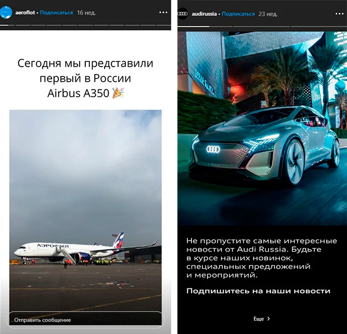Follow audirussia via Подписаться link
The height and width of the screenshot is (334, 347).
238,14
